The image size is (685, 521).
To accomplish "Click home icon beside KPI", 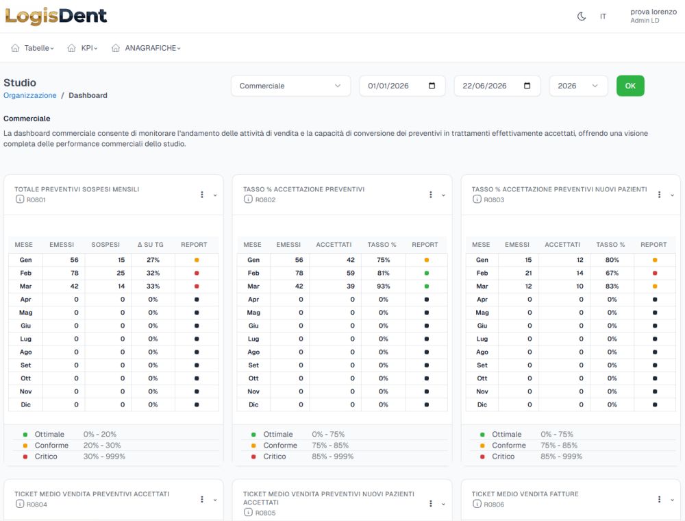I will click(x=72, y=48).
